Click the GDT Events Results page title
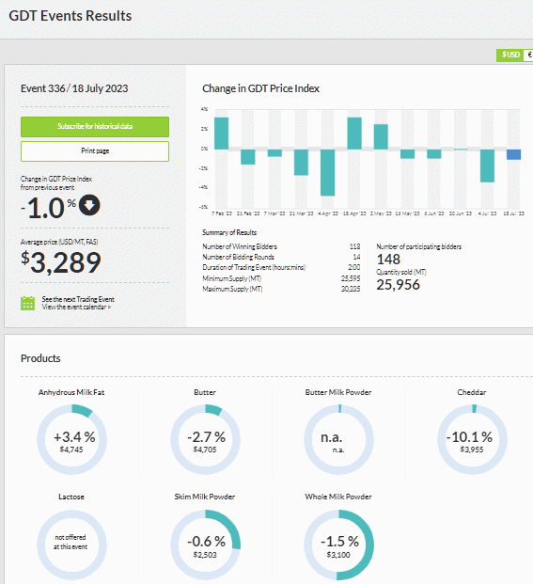Image resolution: width=533 pixels, height=584 pixels. click(71, 16)
